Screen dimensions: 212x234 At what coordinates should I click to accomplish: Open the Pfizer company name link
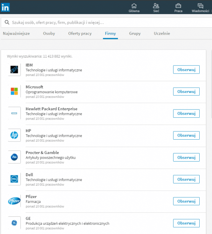31,197
